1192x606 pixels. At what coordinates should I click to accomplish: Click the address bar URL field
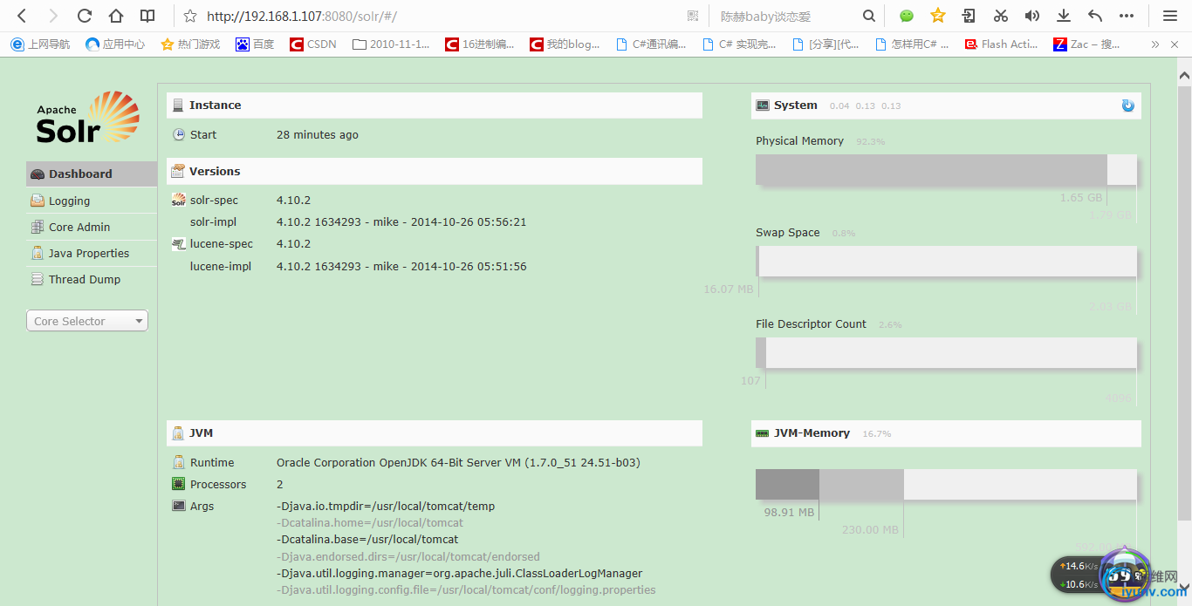coord(441,16)
